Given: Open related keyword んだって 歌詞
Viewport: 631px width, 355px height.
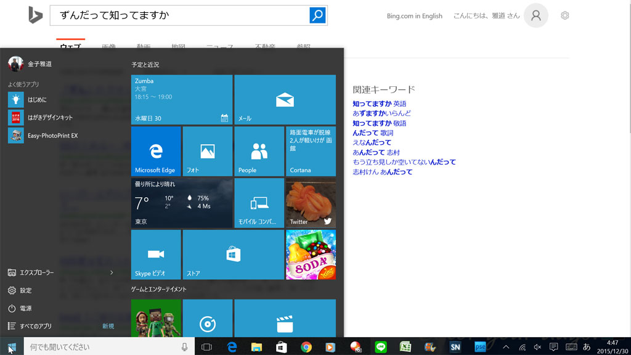Looking at the screenshot, I should pos(373,133).
